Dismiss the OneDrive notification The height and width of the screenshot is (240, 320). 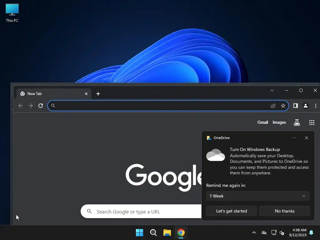click(x=306, y=138)
